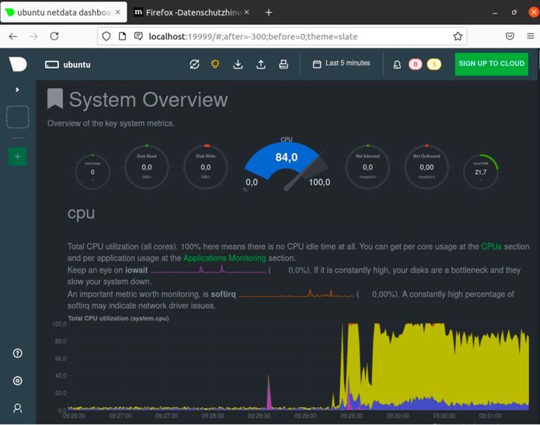540x425 pixels.
Task: Follow the Applications Monitoring link
Action: [224, 258]
